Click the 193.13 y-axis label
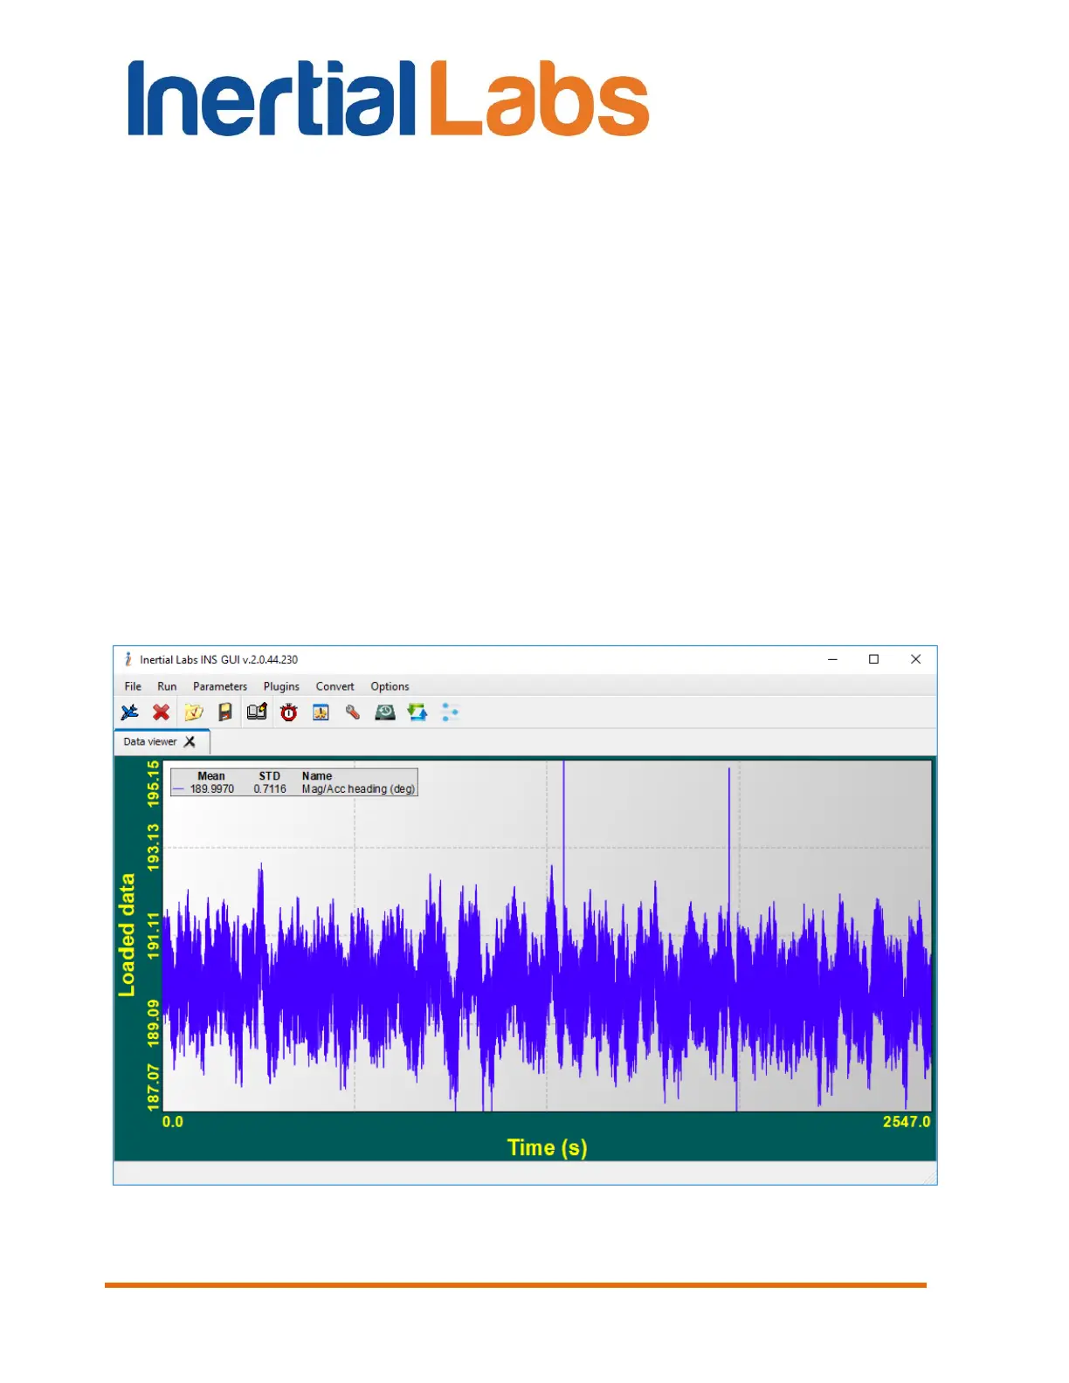Viewport: 1069px width, 1383px height. point(154,847)
